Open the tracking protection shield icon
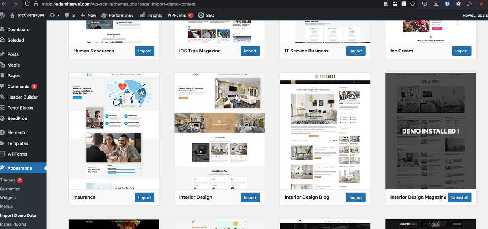The image size is (488, 229). pos(27,4)
